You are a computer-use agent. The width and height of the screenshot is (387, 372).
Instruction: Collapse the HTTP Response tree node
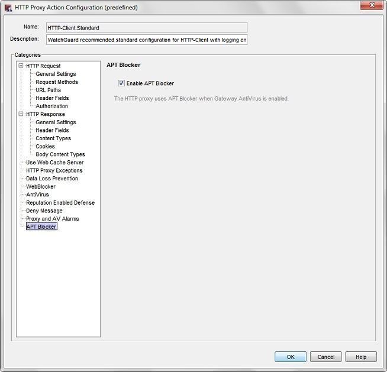click(x=21, y=114)
